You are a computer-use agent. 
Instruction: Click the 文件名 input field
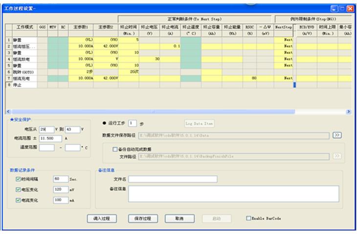[173, 179]
